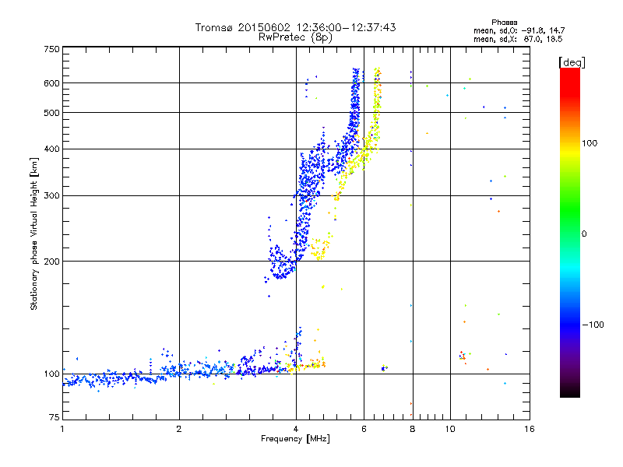Click the y-axis tick label '200'
Image resolution: width=623 pixels, height=467 pixels.
click(x=51, y=262)
